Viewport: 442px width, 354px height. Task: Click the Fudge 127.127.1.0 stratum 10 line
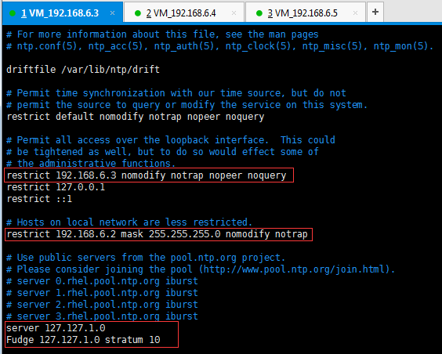(x=83, y=340)
